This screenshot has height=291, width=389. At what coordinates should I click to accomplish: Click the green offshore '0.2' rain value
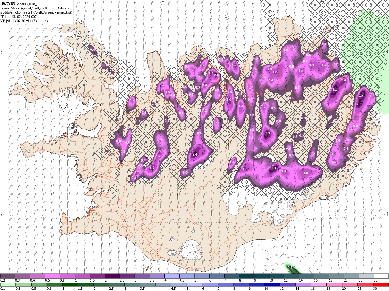pyautogui.click(x=290, y=268)
